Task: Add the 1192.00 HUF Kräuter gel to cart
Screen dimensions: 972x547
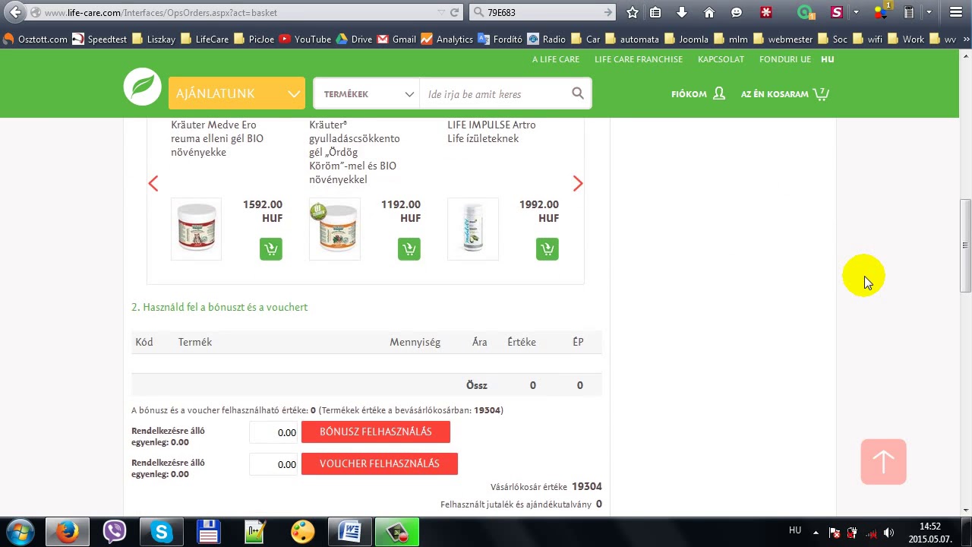Action: tap(409, 248)
